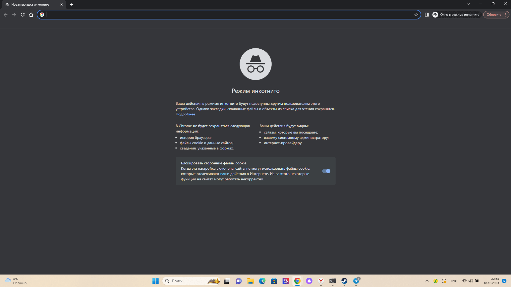Show hidden system tray icons
Screen dimensions: 511x287
[x=427, y=281]
